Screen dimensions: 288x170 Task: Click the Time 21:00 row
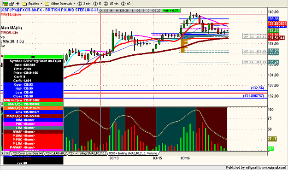pos(33,69)
